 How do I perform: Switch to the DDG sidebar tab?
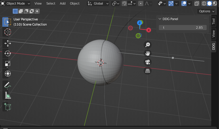(214, 46)
